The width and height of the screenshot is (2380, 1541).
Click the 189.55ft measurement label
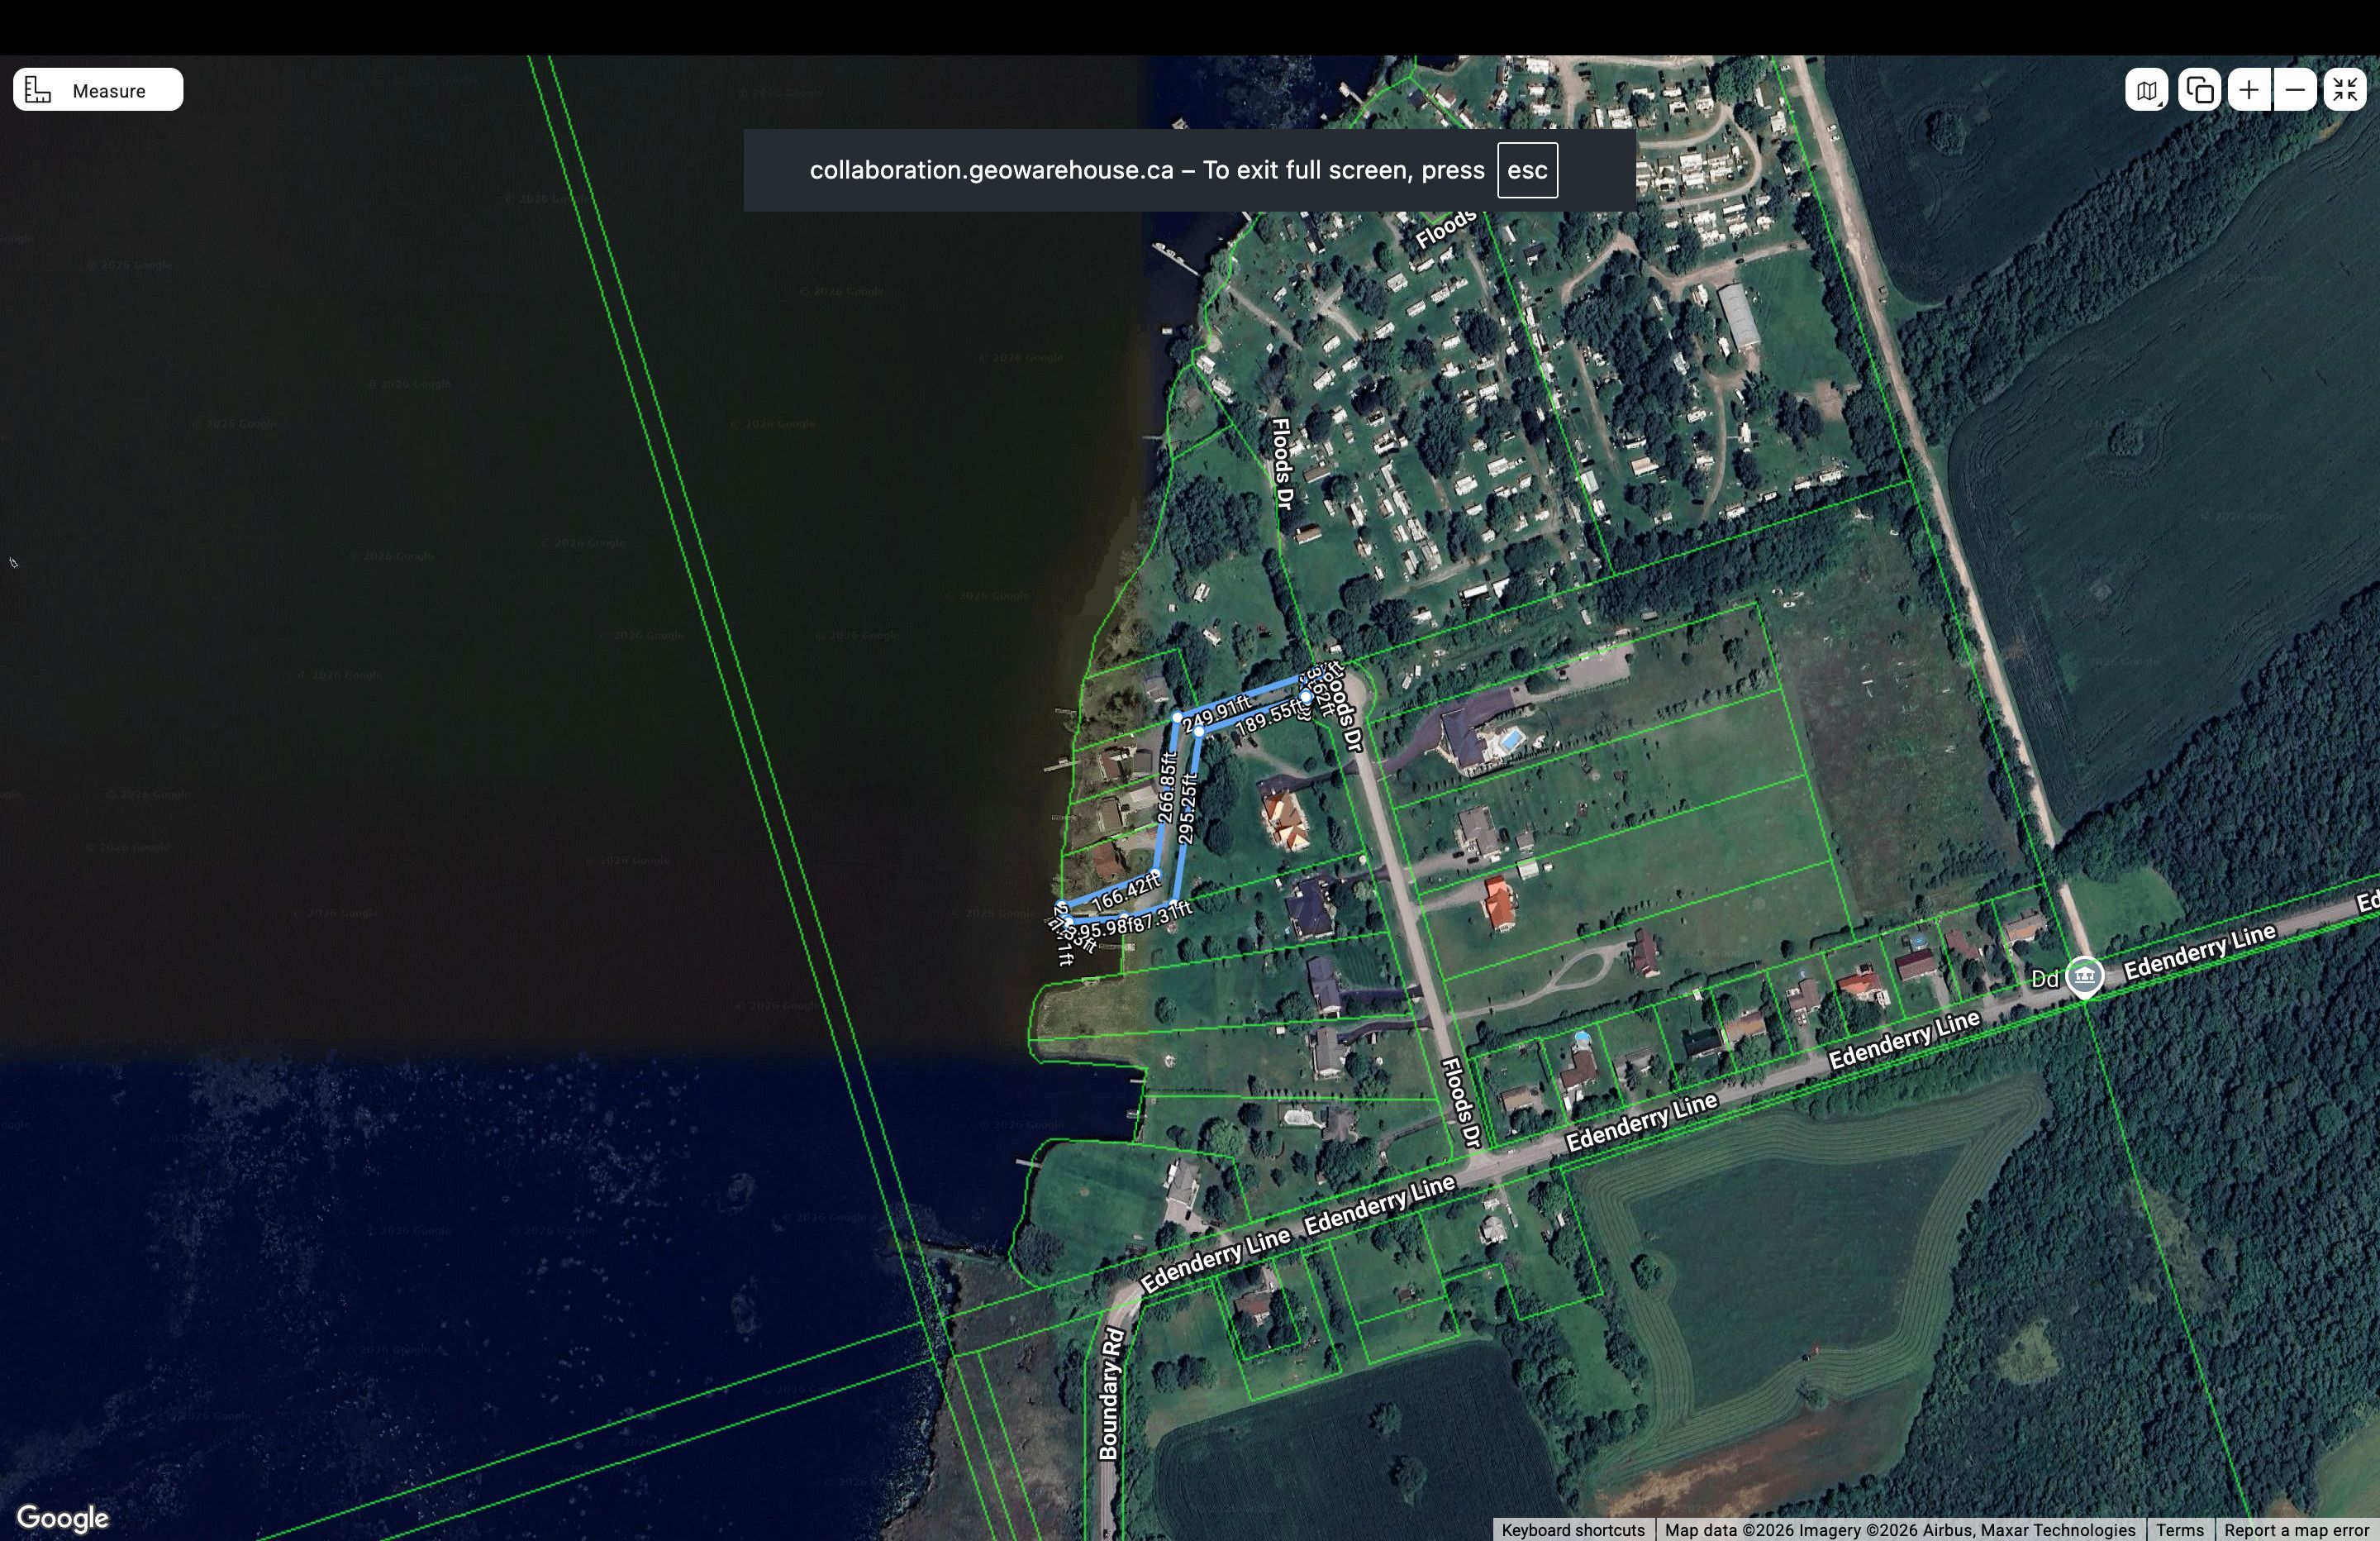coord(1270,718)
